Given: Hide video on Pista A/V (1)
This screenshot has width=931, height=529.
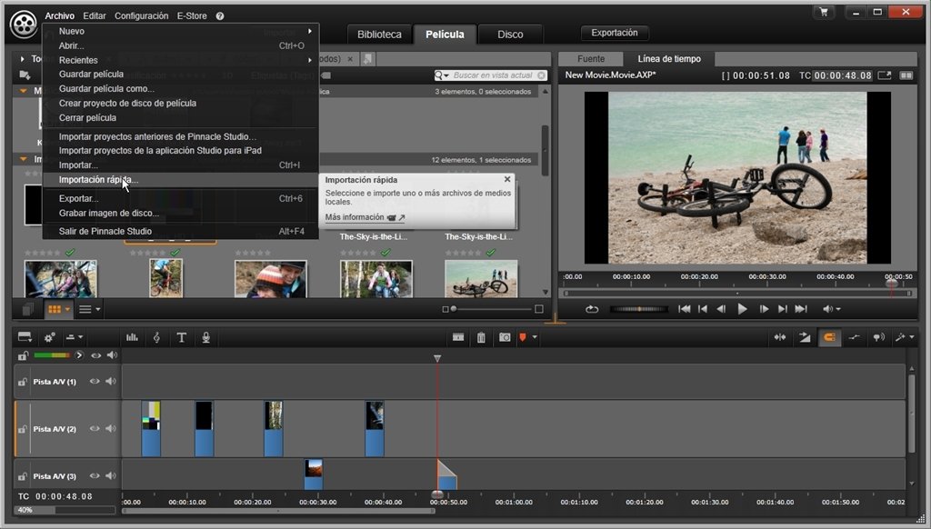Looking at the screenshot, I should pos(95,381).
